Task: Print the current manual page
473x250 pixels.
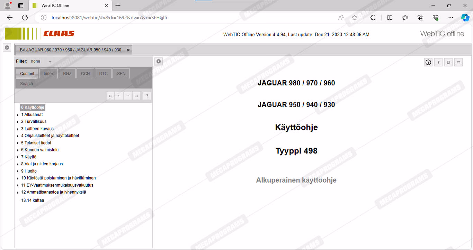Action: [448, 63]
